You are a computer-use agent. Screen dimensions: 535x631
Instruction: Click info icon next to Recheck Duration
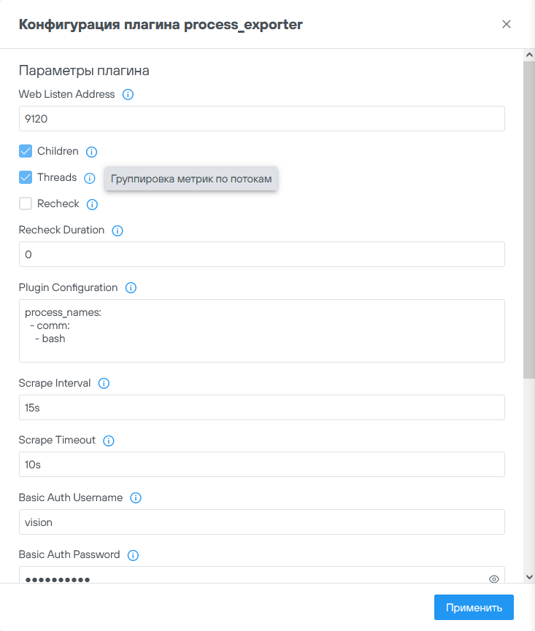coord(118,231)
